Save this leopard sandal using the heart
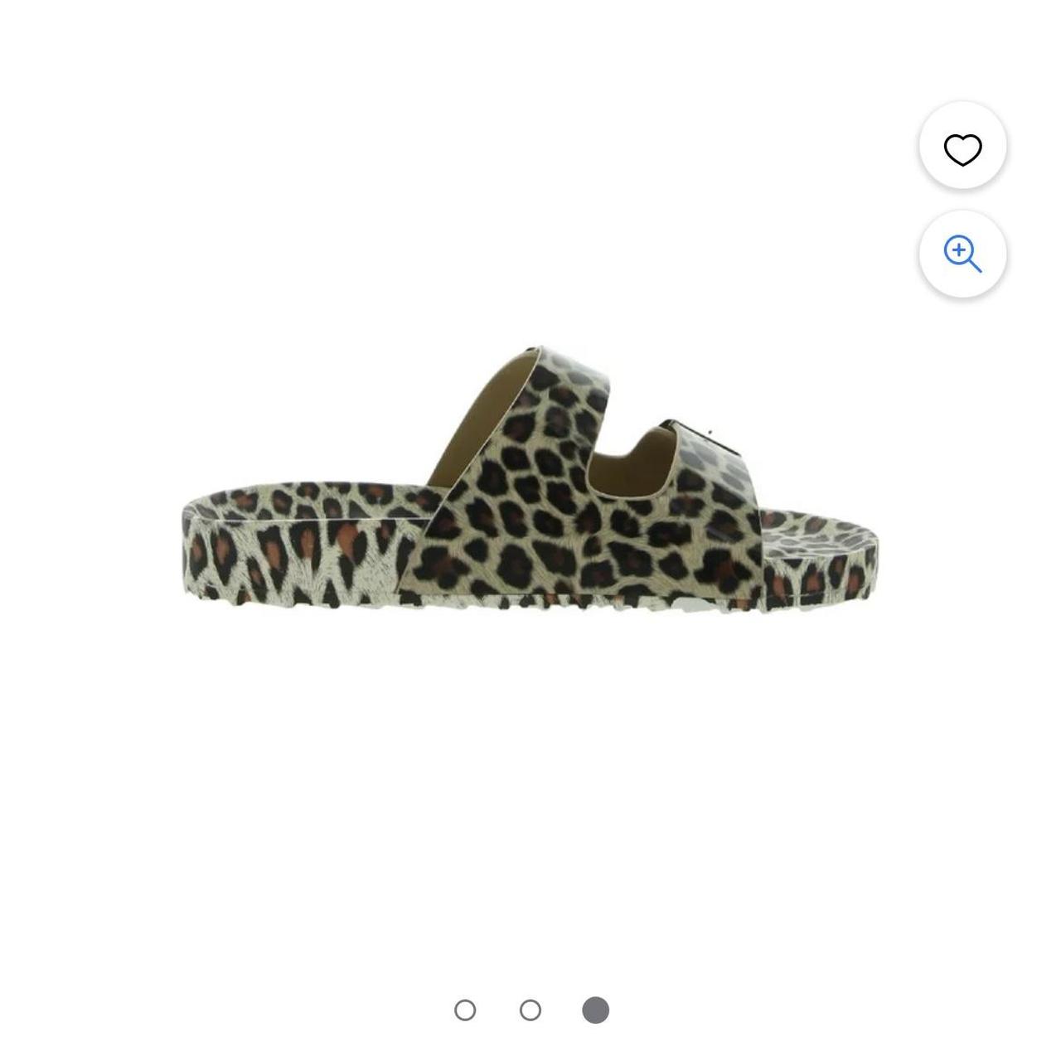 pyautogui.click(x=962, y=149)
